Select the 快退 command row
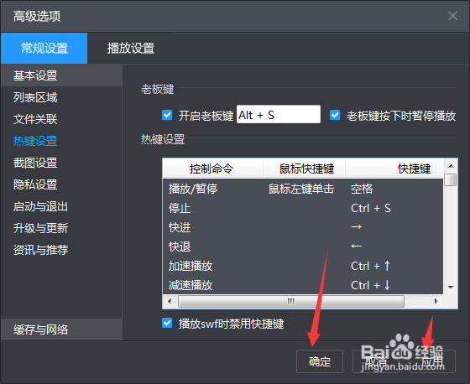 point(303,246)
